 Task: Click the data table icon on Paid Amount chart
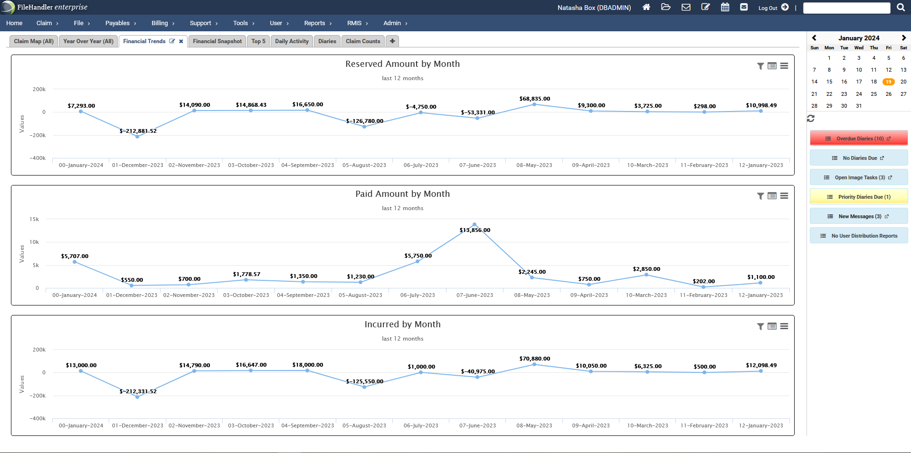click(771, 195)
